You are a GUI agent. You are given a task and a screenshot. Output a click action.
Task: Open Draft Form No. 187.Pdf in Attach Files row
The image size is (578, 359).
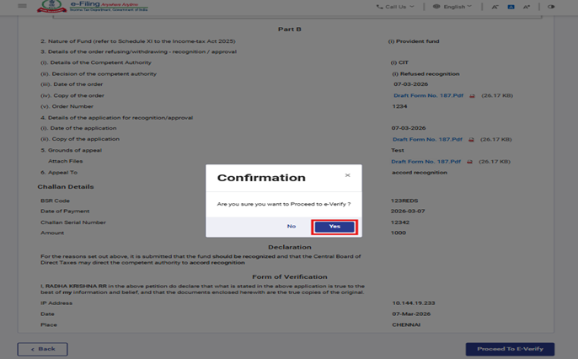(x=427, y=161)
